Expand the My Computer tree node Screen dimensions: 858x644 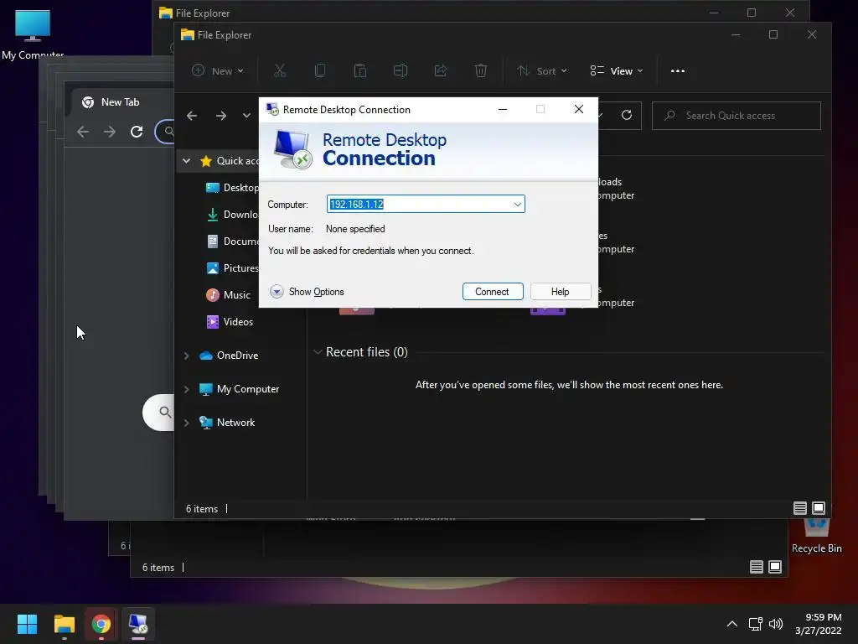pos(187,389)
